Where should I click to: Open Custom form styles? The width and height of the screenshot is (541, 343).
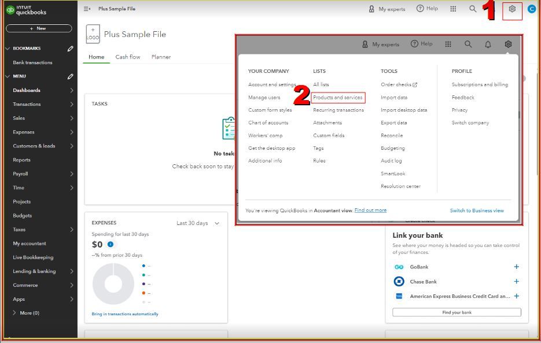270,110
